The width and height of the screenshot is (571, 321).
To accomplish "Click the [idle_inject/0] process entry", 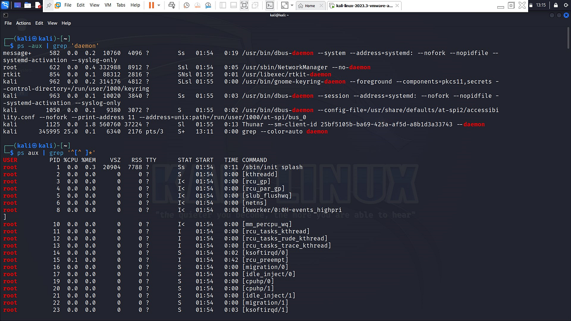I will (268, 274).
